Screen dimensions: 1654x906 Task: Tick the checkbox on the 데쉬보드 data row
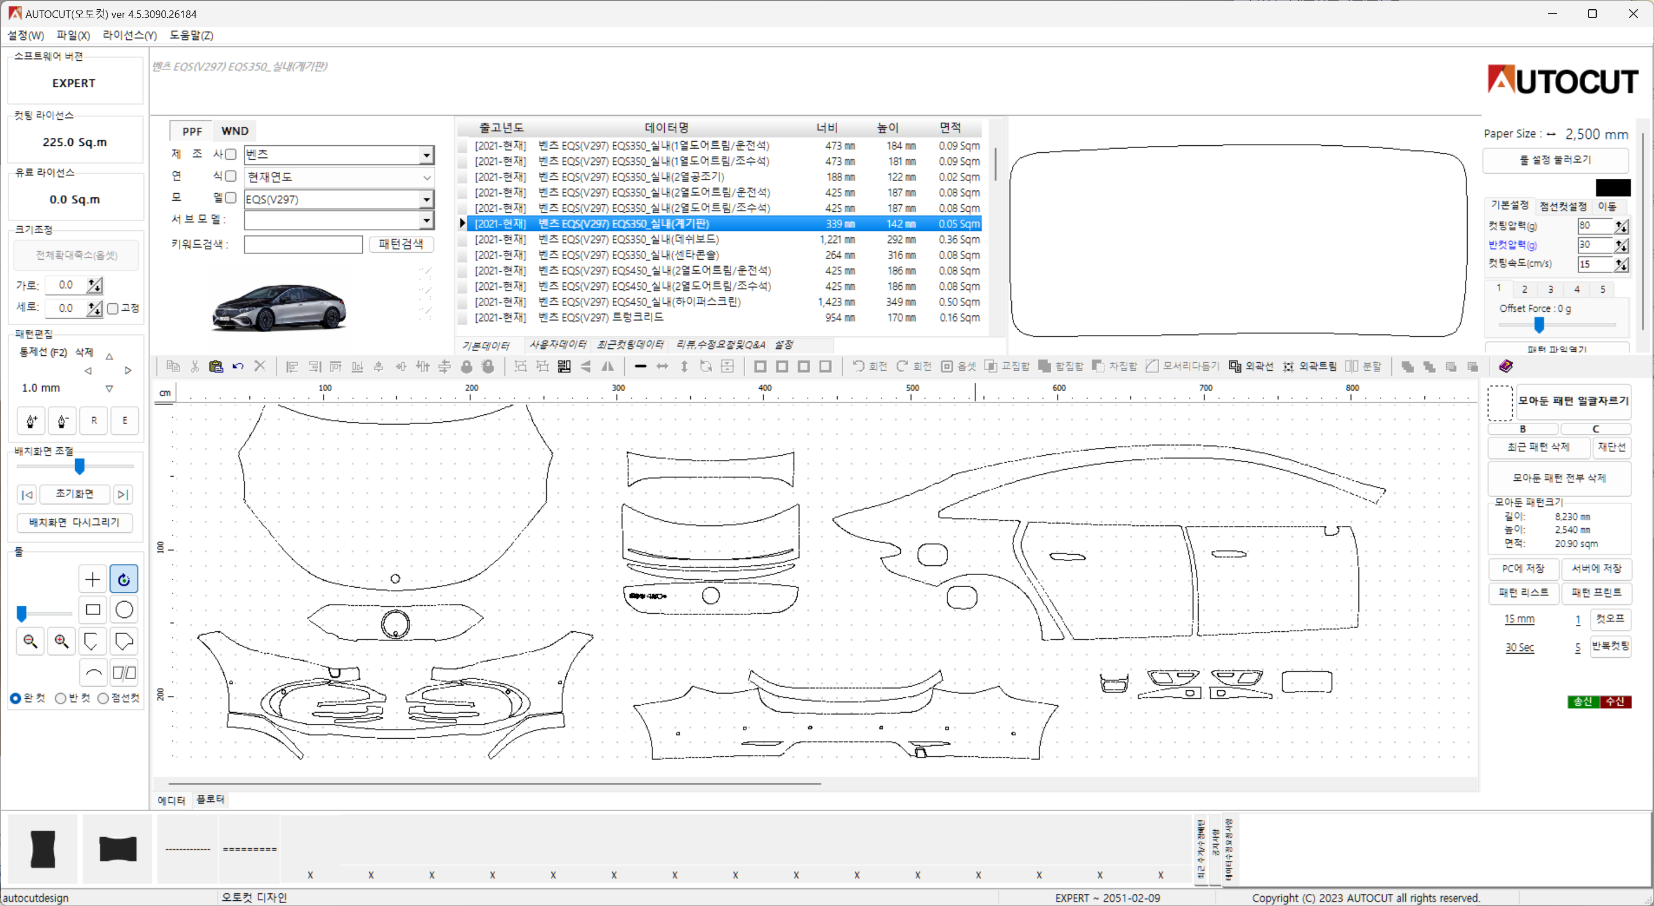462,240
